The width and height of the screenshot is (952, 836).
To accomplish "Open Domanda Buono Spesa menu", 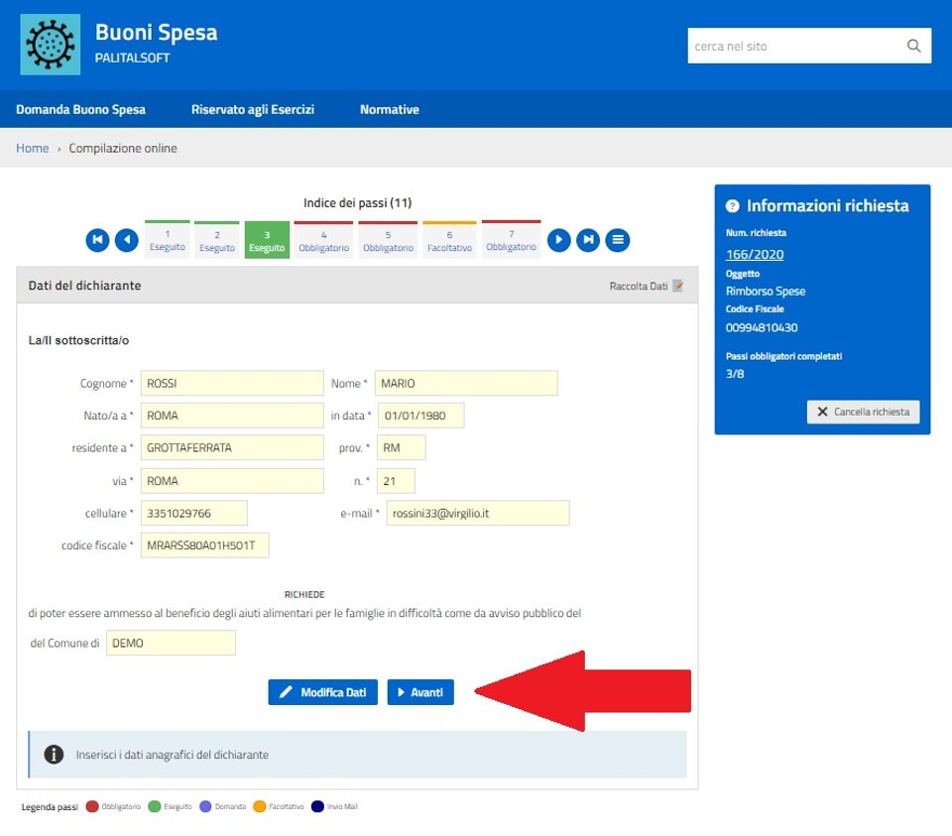I will click(80, 109).
